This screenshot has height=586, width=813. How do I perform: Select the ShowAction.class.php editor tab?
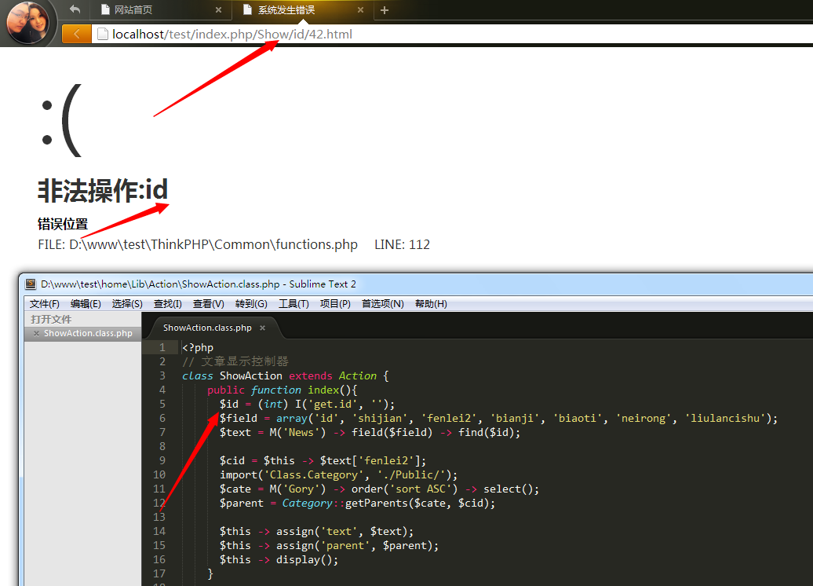(x=207, y=328)
